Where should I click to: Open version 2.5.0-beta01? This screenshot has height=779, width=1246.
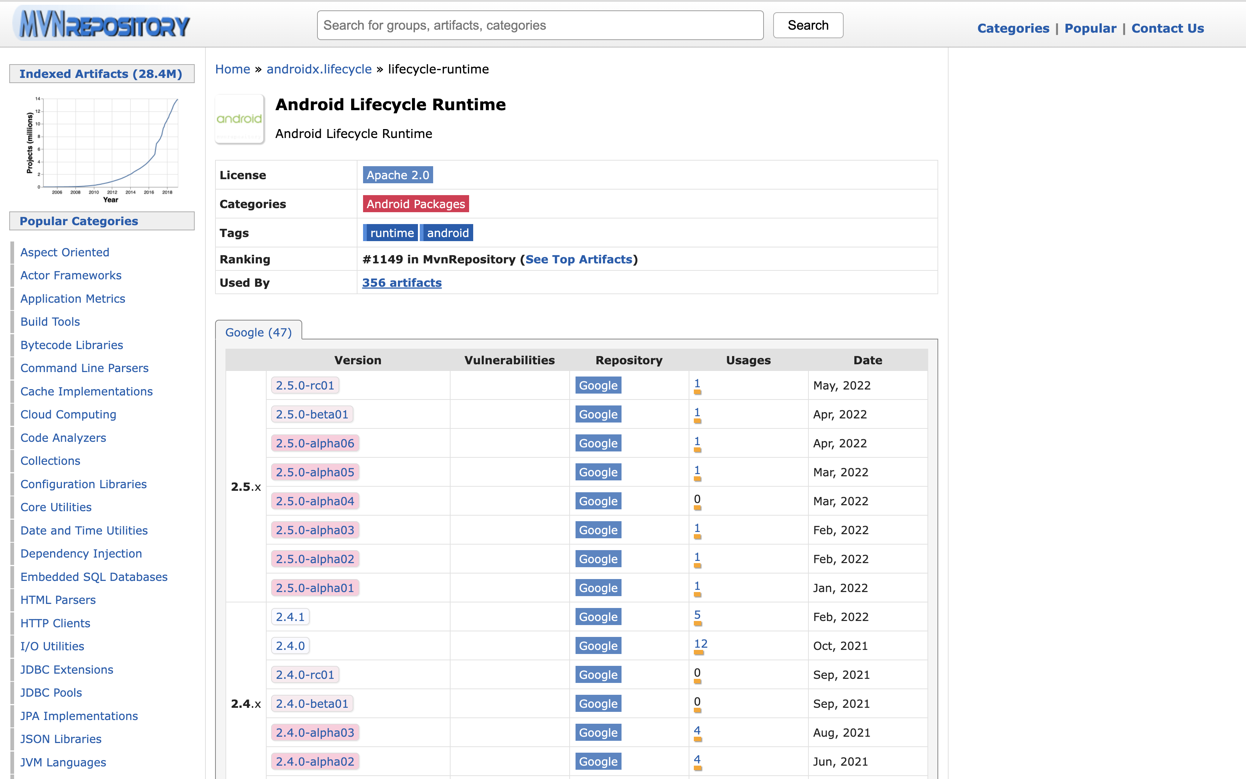312,414
